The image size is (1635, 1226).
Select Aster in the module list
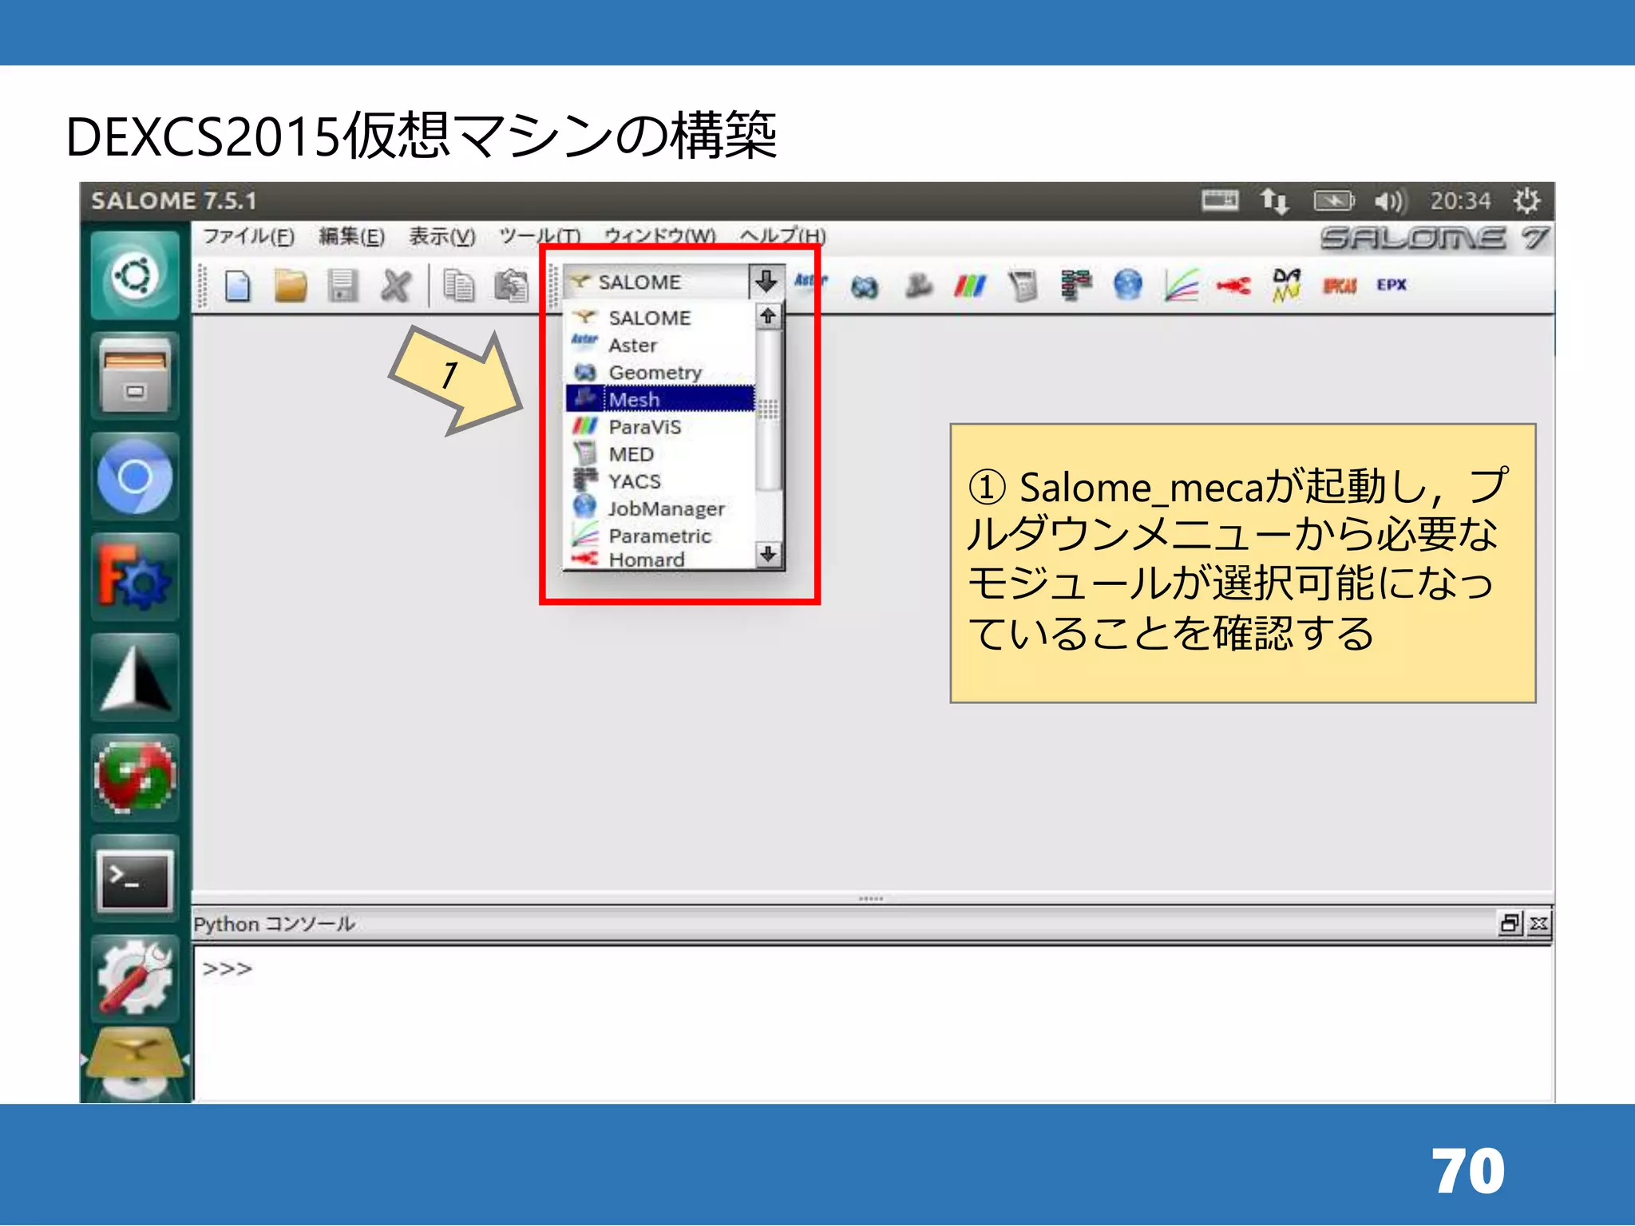661,345
